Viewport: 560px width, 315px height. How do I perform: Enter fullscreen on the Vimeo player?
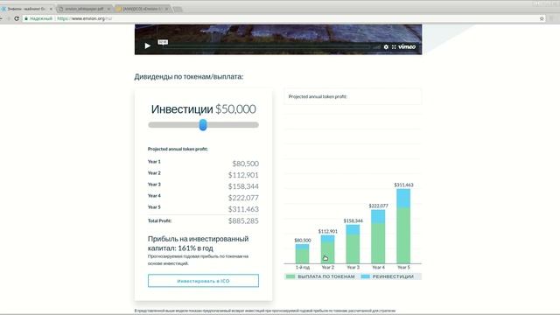coord(394,46)
